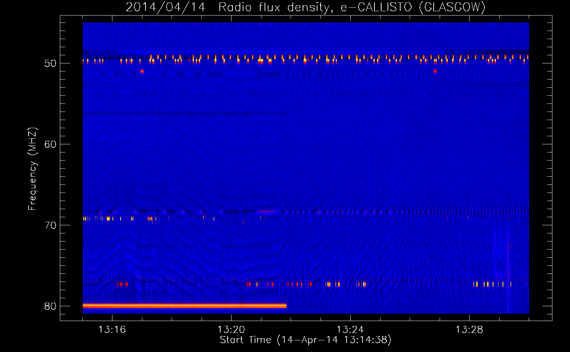
Task: Click the 60 frequency tick label
Action: 50,144
